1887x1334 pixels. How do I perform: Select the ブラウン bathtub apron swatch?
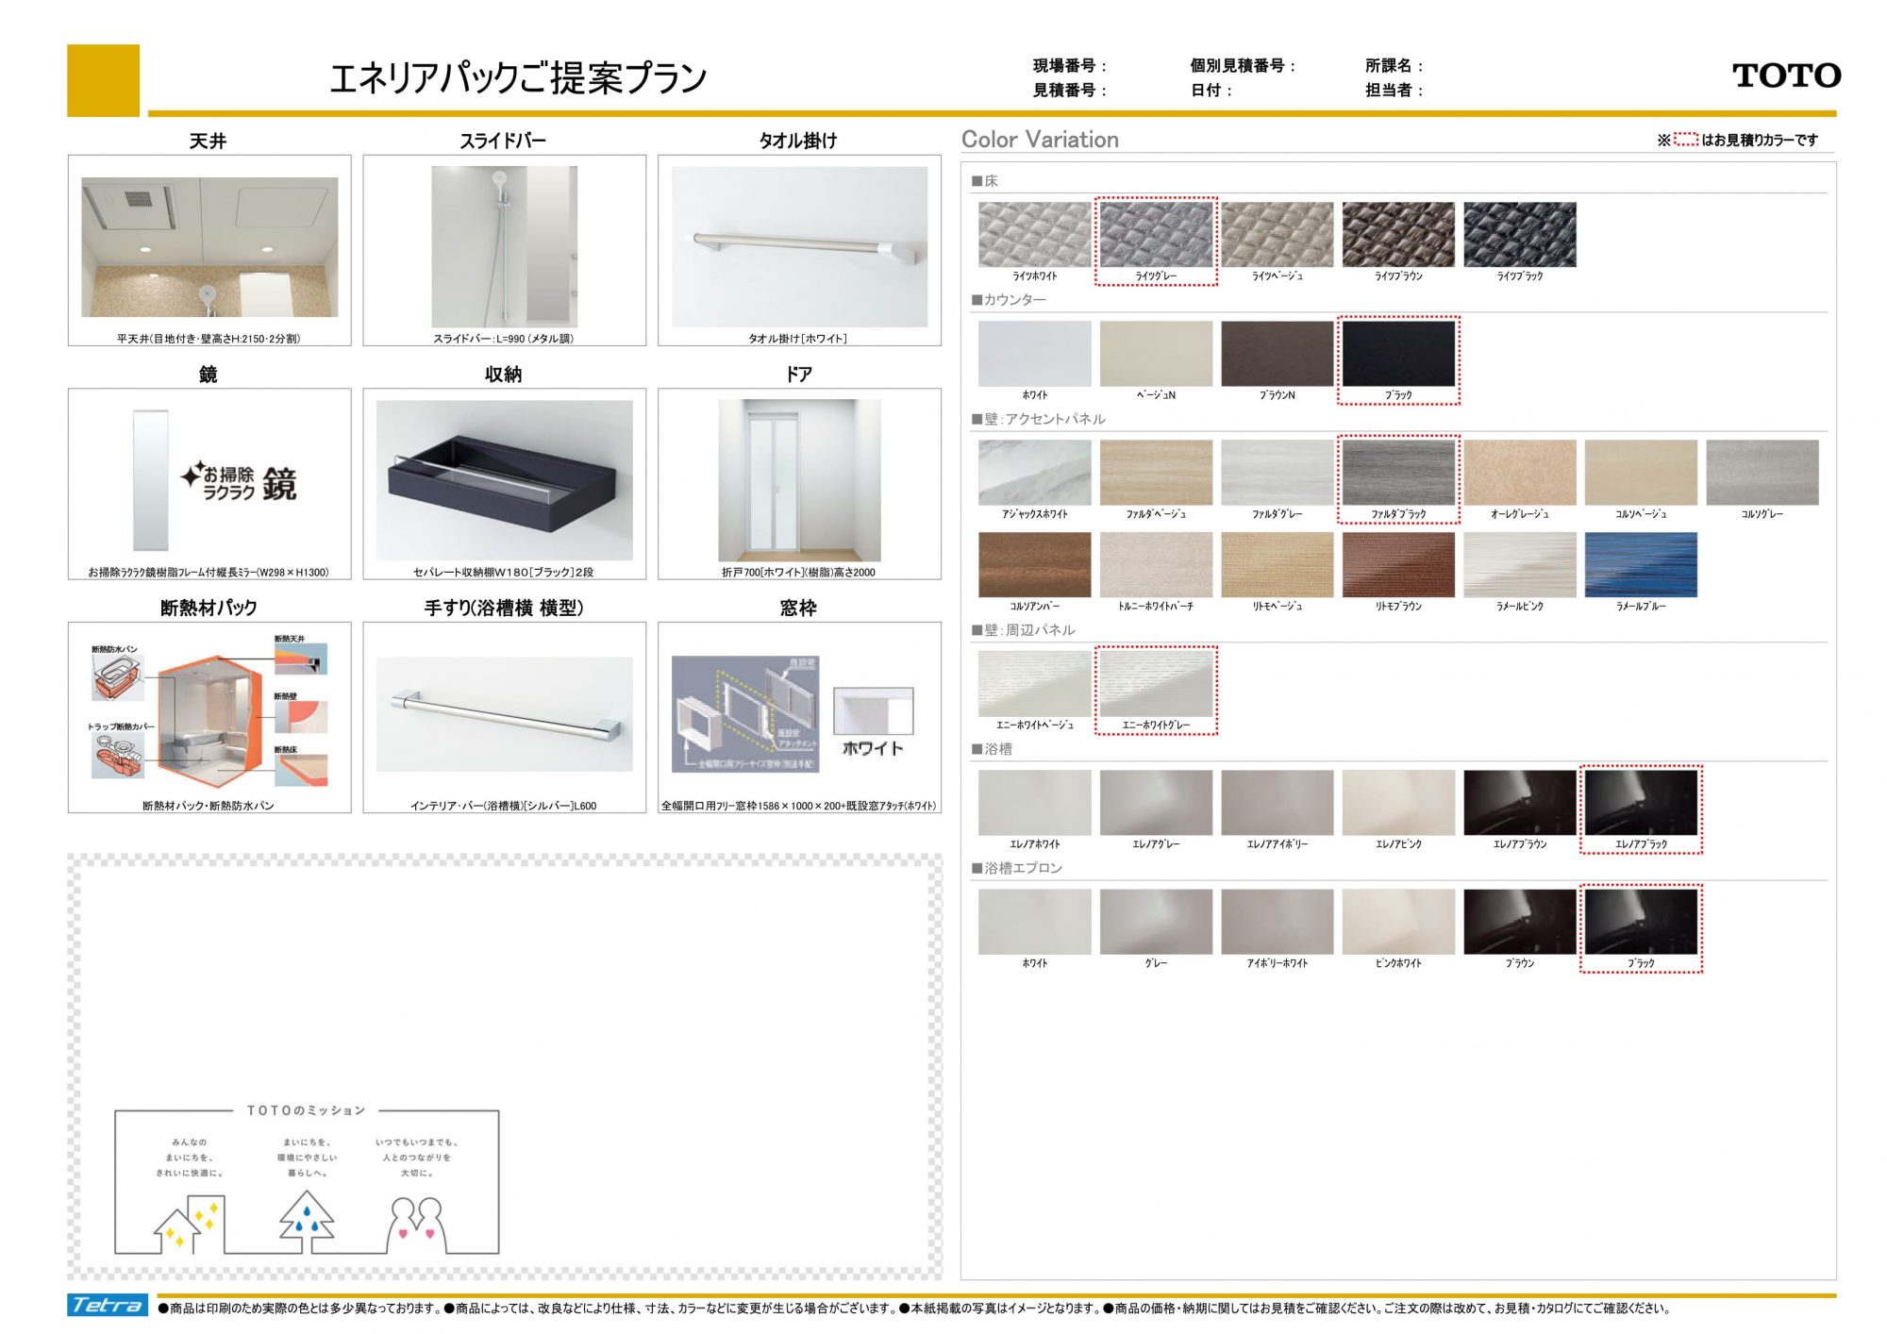[x=1520, y=922]
